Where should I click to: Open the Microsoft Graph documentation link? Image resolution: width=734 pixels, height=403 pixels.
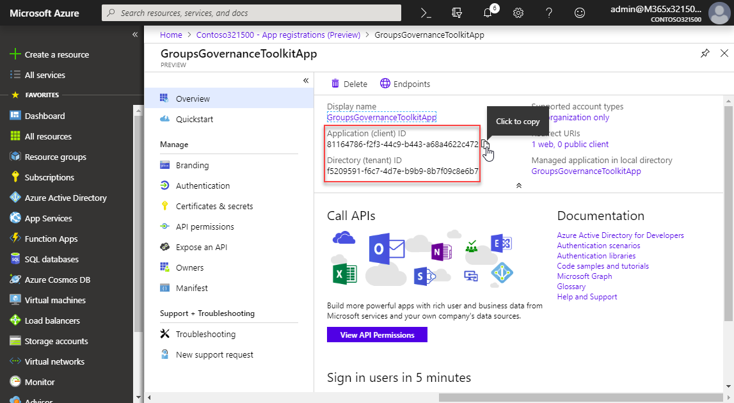click(x=584, y=276)
